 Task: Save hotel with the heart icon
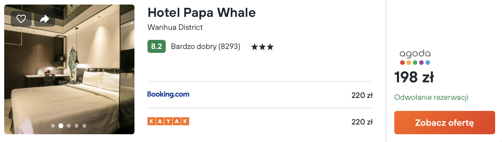(x=21, y=19)
